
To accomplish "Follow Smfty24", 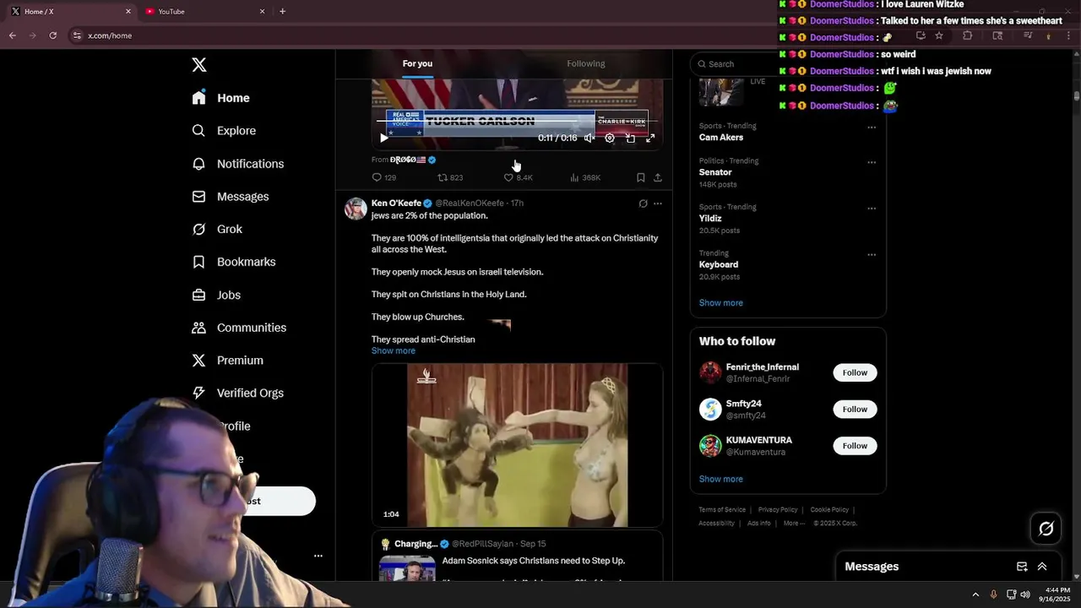I will point(855,409).
